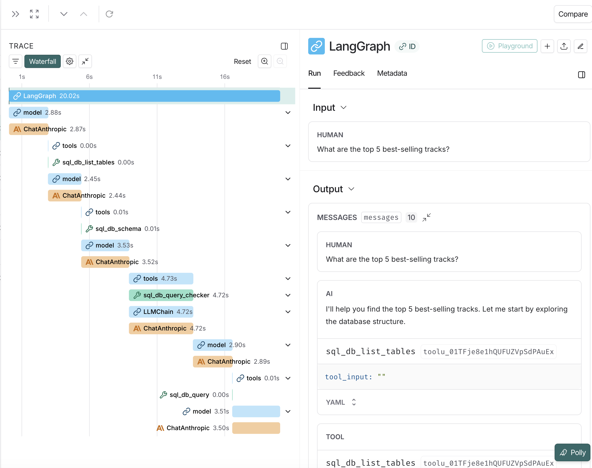
Task: Zoom in on the waterfall timeline
Action: coord(265,61)
